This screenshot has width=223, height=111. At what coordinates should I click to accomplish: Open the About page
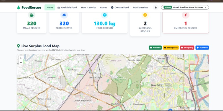tap(103, 7)
